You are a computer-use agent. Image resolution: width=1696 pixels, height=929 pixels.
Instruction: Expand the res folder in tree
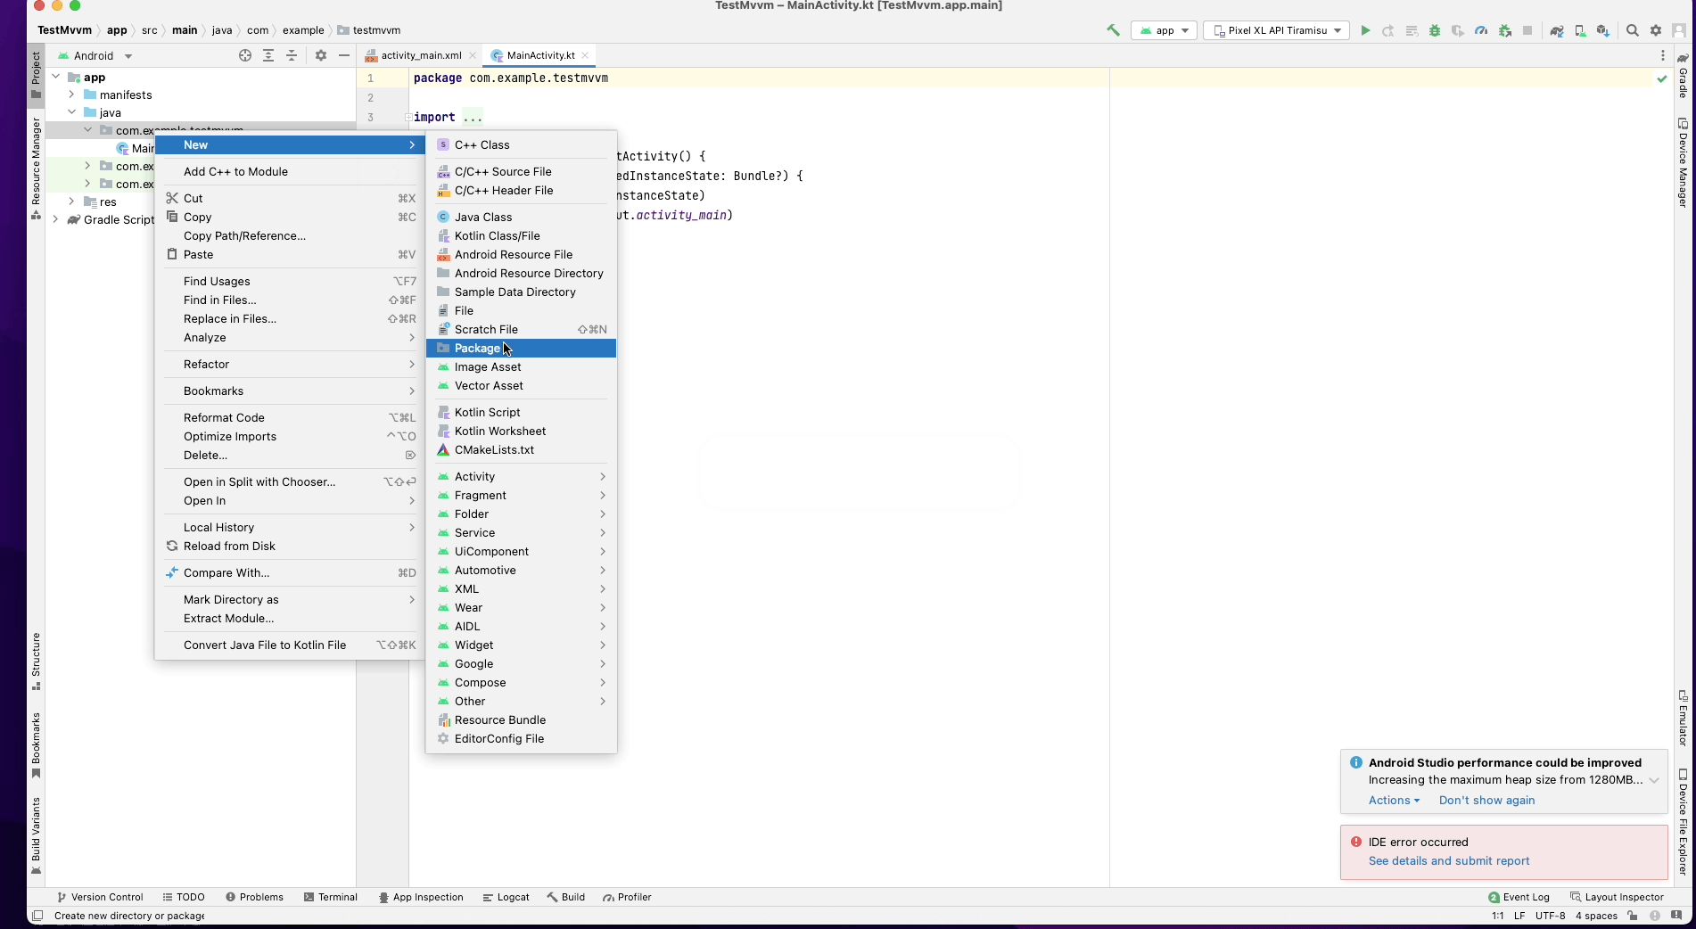[71, 201]
